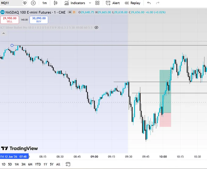Click the redo arrow icon
The image size is (207, 169).
point(158,3)
